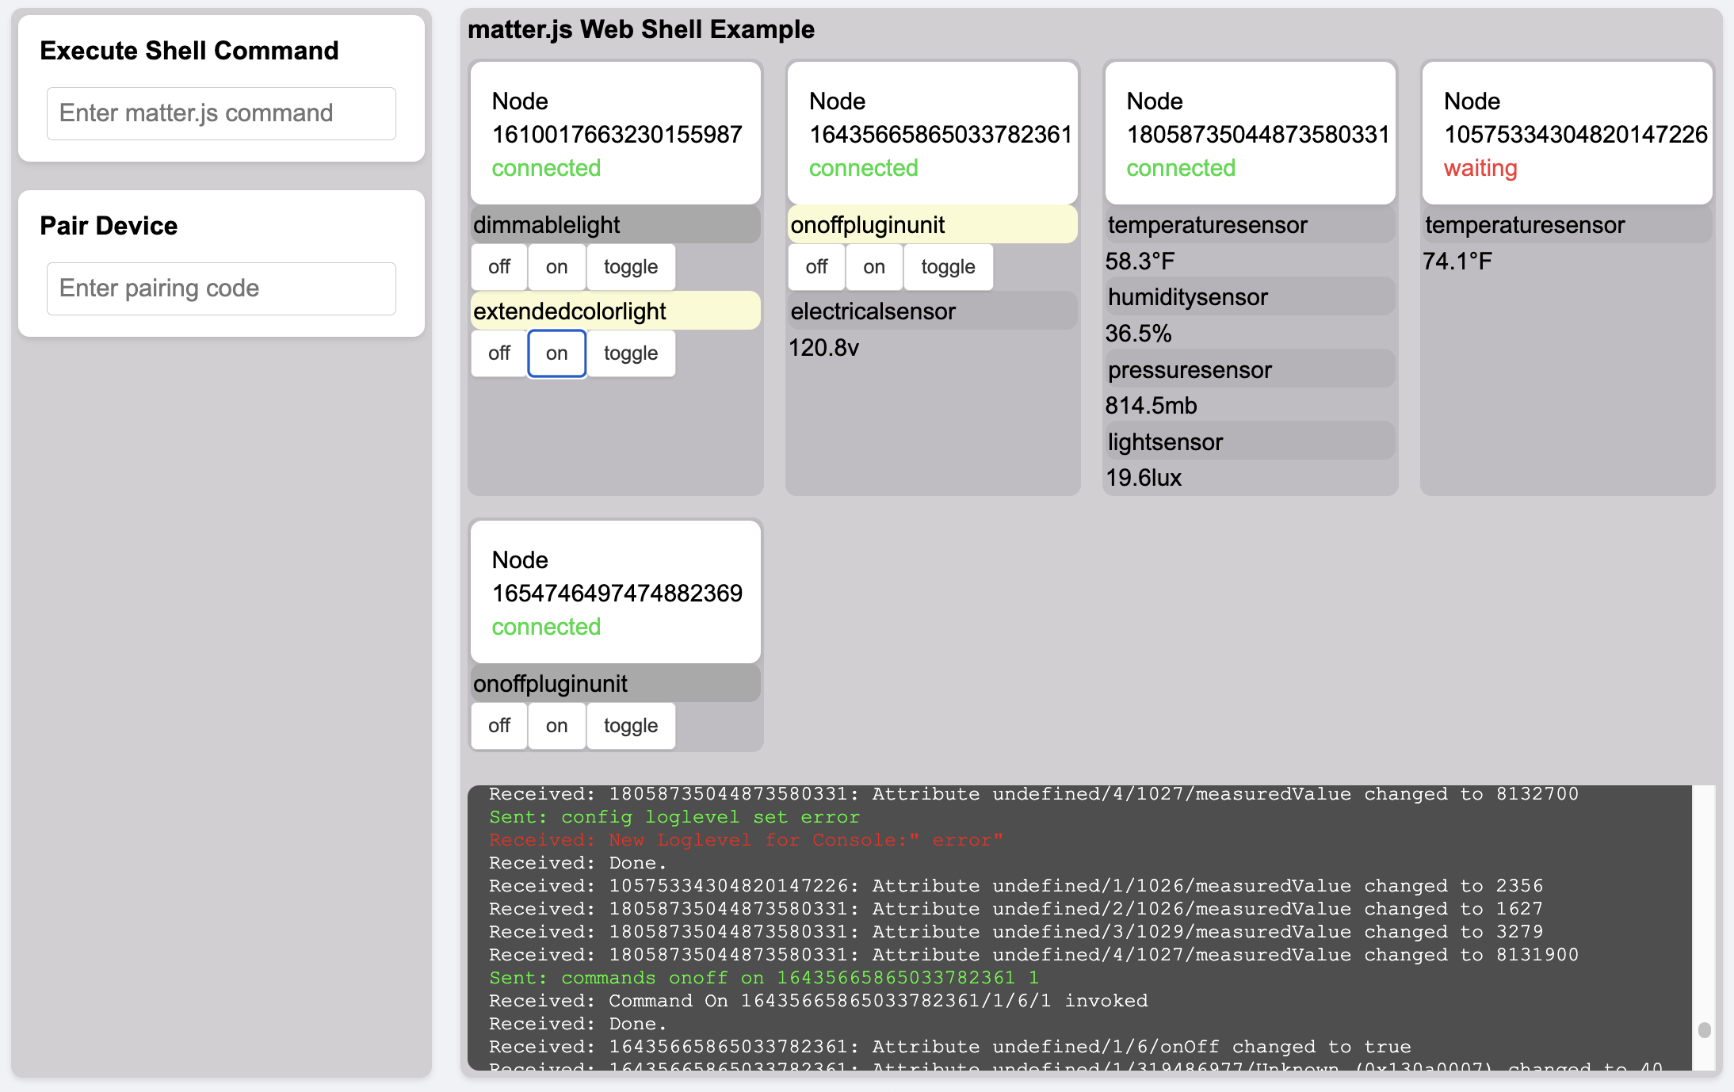The height and width of the screenshot is (1092, 1734).
Task: Click the 'Pair Device' heading
Action: point(109,226)
